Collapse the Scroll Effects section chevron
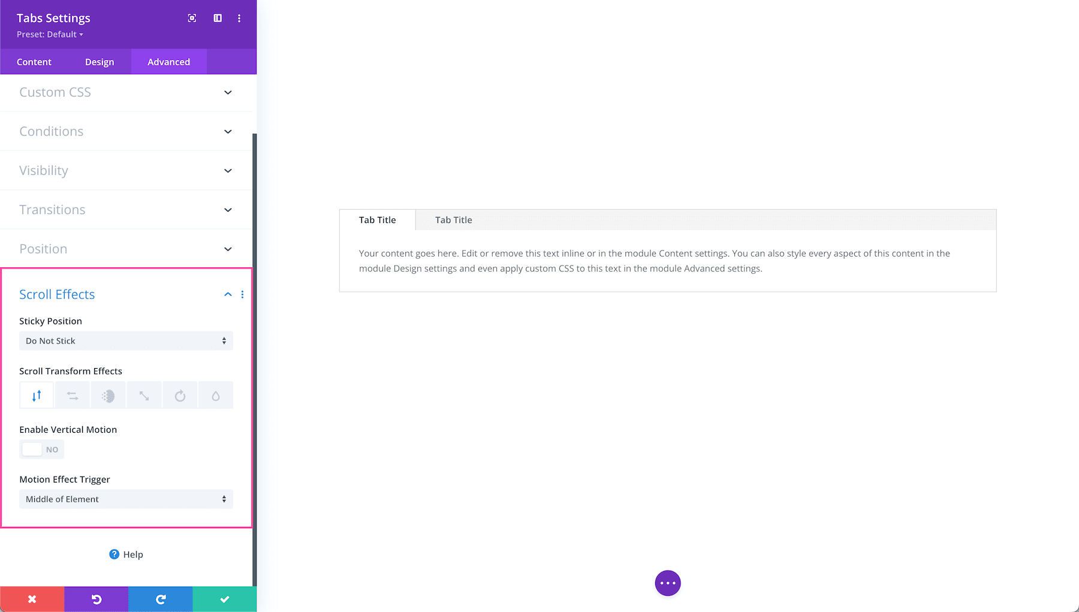 228,294
